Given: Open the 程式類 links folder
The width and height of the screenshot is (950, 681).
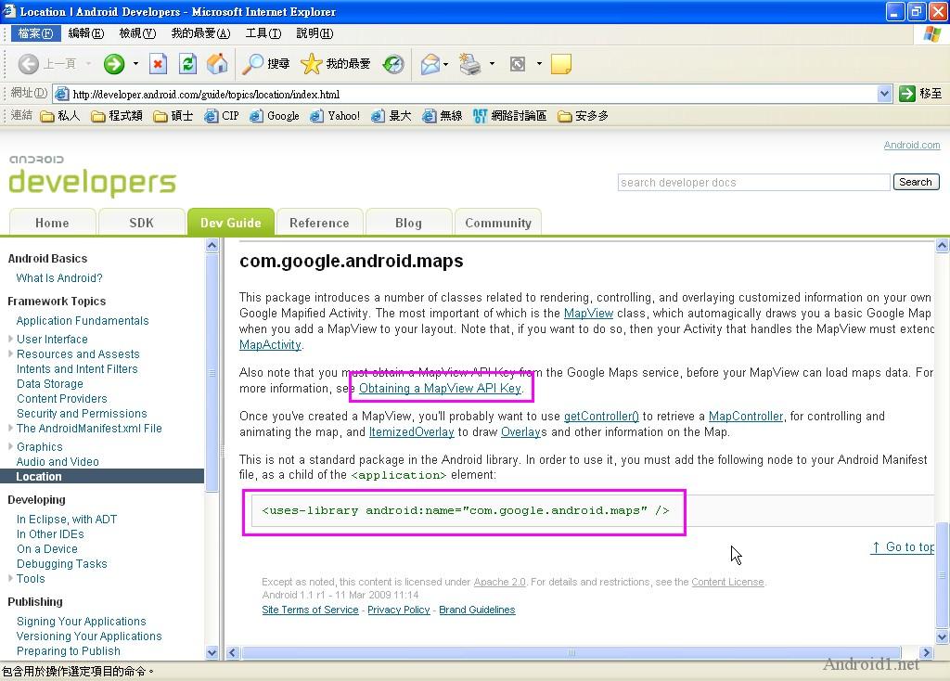Looking at the screenshot, I should coord(117,116).
